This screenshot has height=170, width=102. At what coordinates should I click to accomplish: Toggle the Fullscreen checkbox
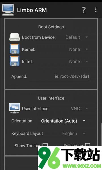[88, 144]
